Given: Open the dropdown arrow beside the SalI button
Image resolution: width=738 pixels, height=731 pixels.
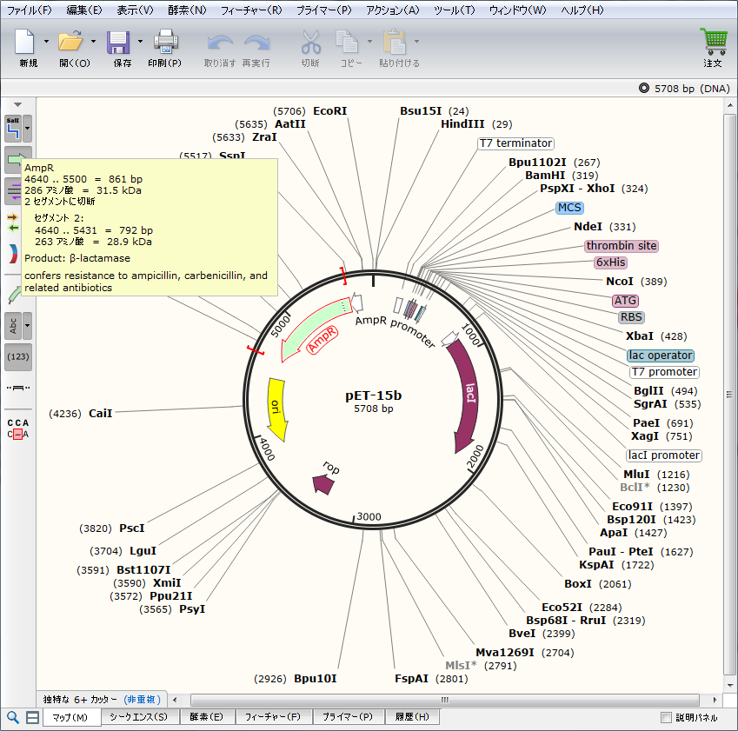Looking at the screenshot, I should pyautogui.click(x=27, y=129).
